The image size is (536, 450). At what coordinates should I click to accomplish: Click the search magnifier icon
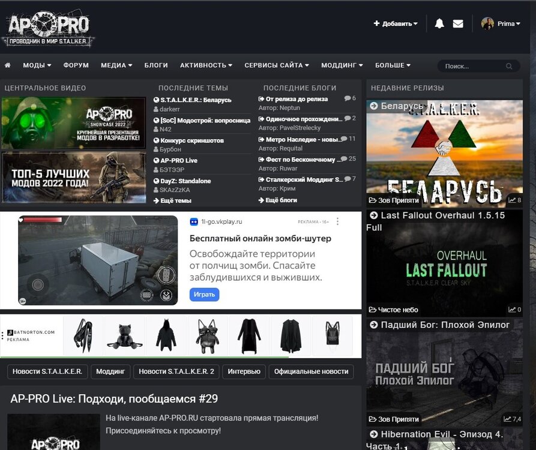point(509,66)
